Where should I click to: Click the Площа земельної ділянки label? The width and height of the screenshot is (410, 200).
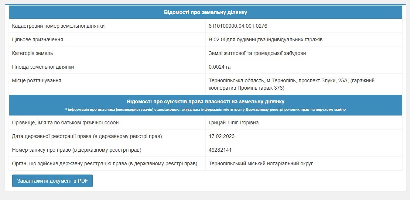coord(43,67)
